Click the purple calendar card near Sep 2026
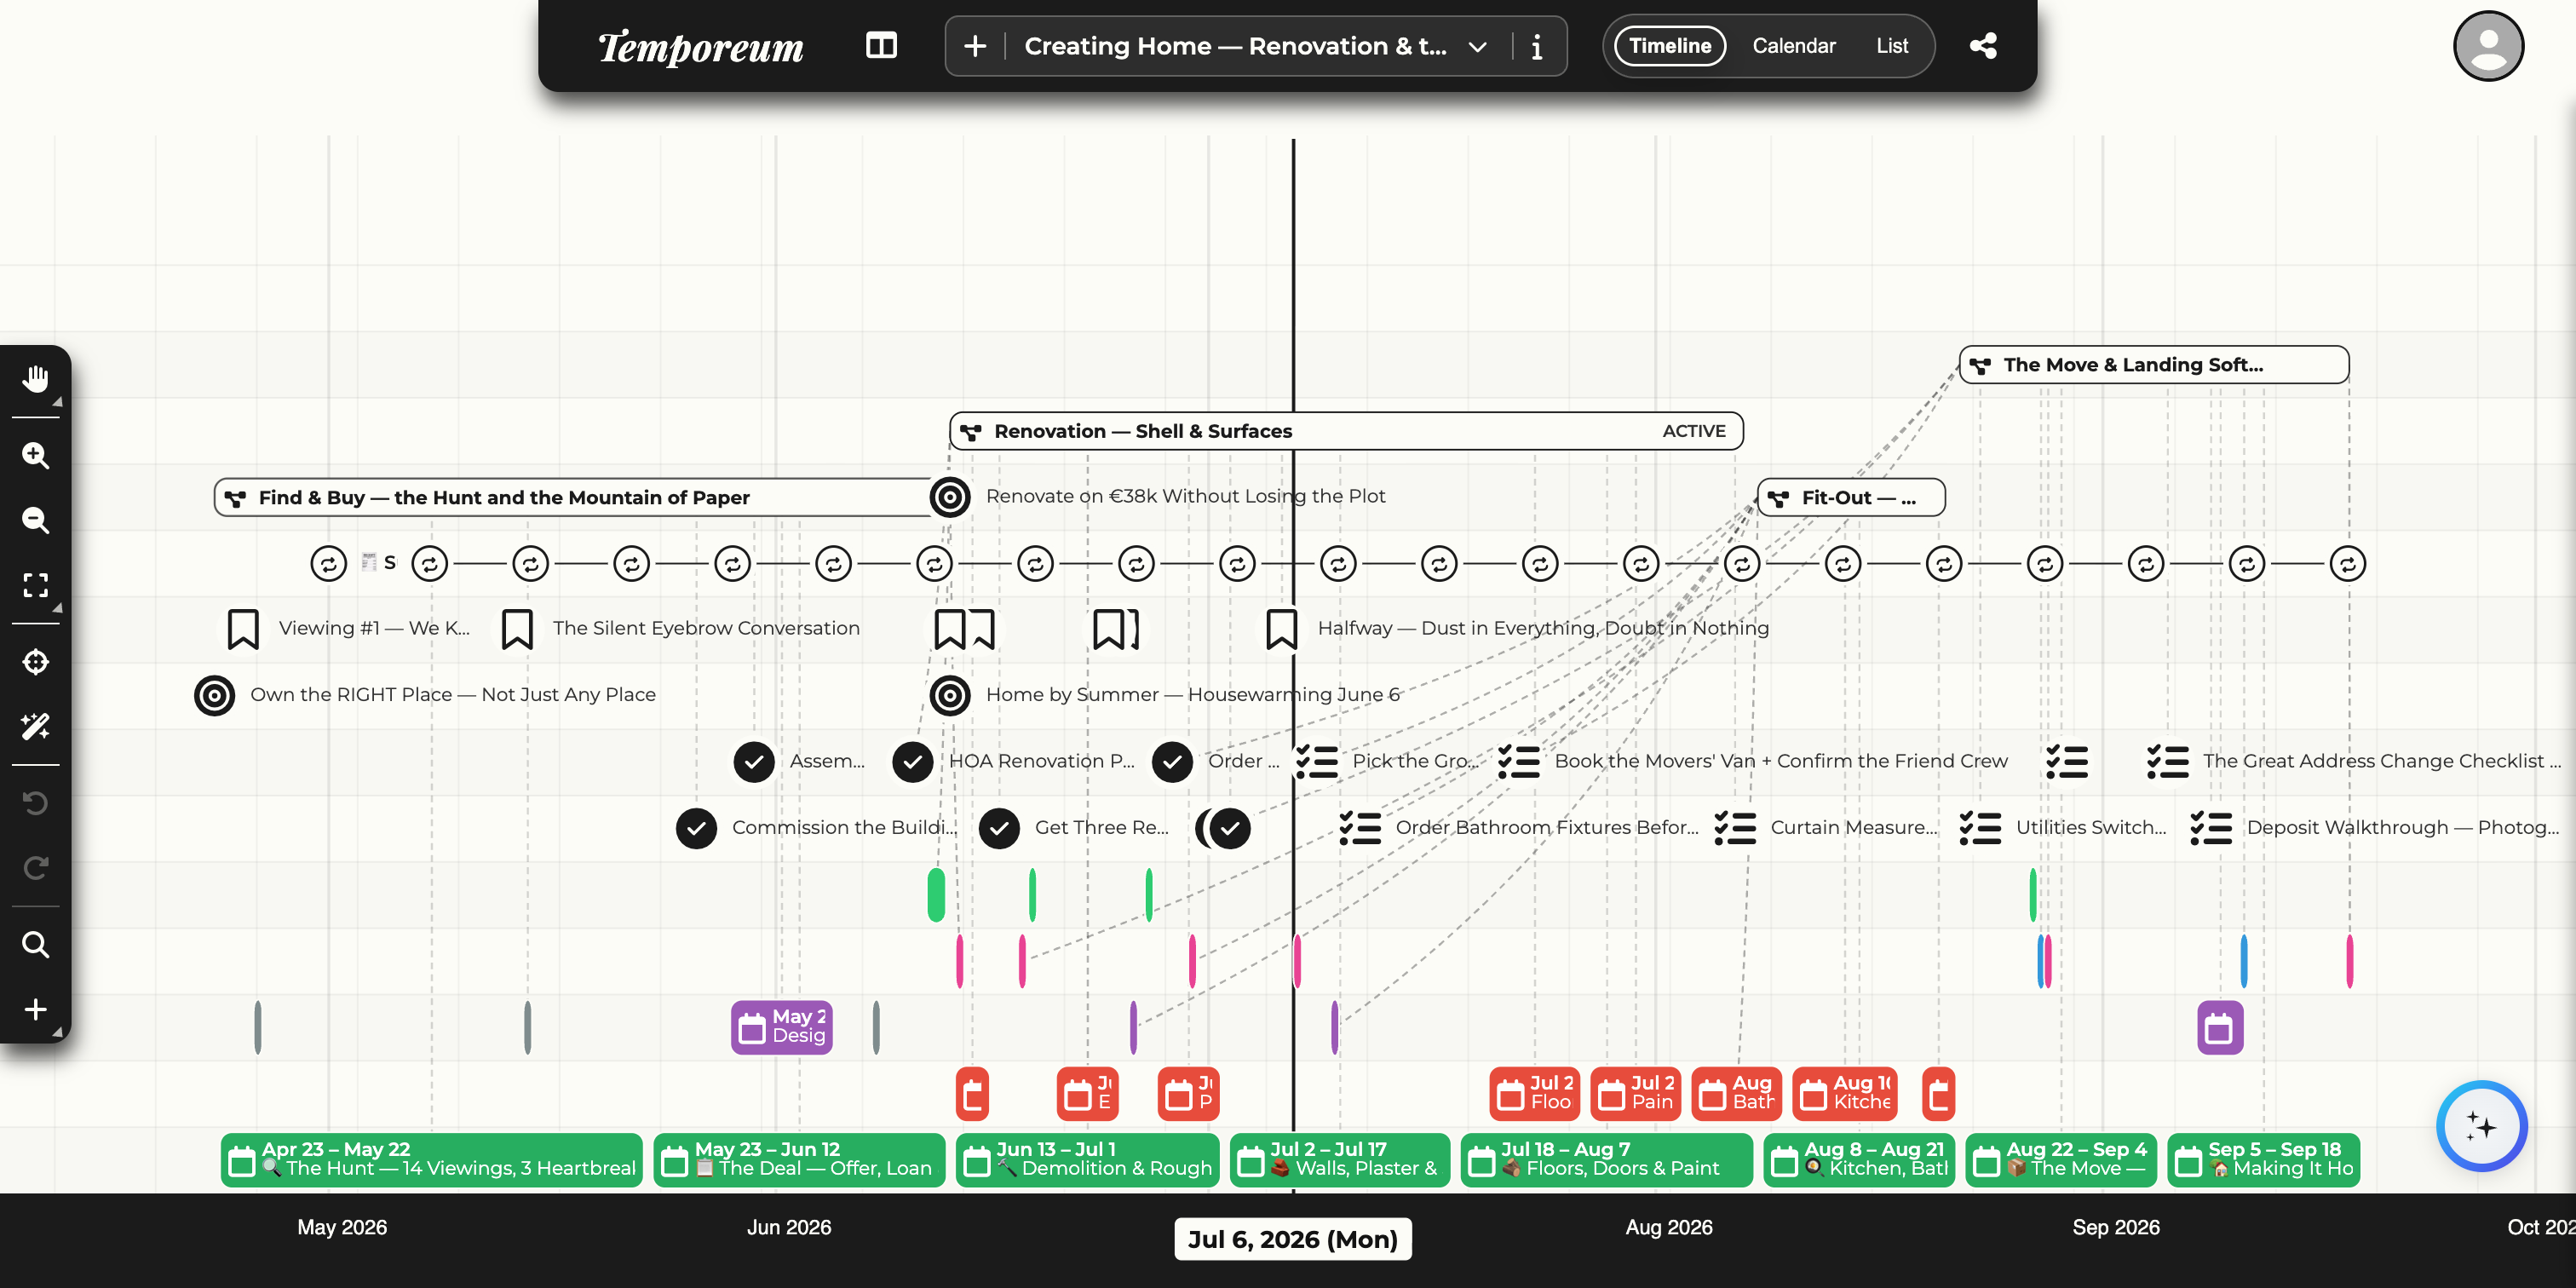2576x1288 pixels. pos(2219,1027)
